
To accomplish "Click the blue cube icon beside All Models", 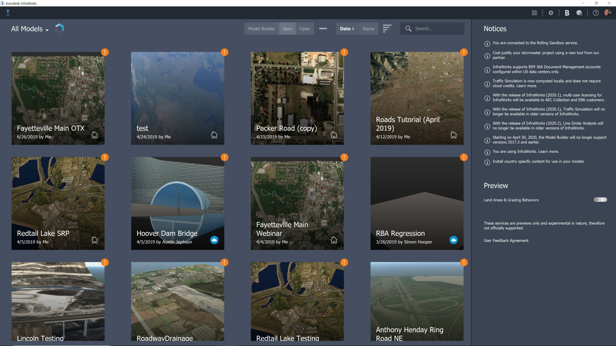I will click(60, 28).
